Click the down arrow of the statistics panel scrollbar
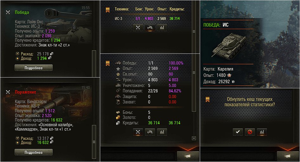 pyautogui.click(x=194, y=138)
